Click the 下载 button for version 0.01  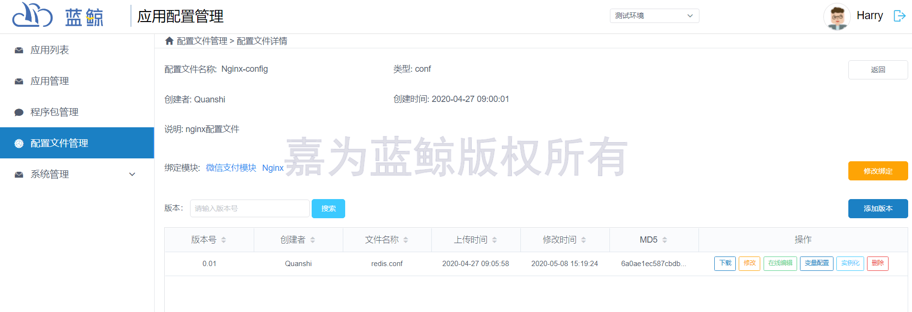725,264
